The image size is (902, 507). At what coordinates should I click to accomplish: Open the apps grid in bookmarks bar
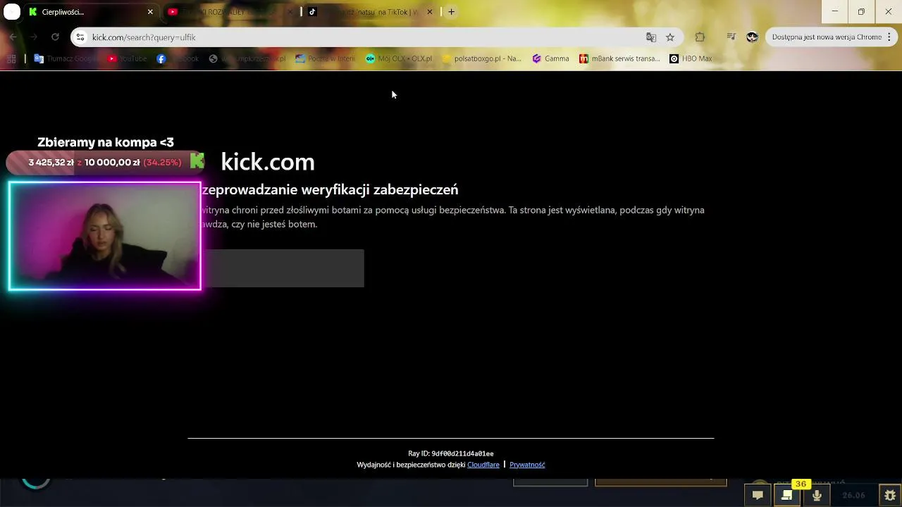[11, 59]
